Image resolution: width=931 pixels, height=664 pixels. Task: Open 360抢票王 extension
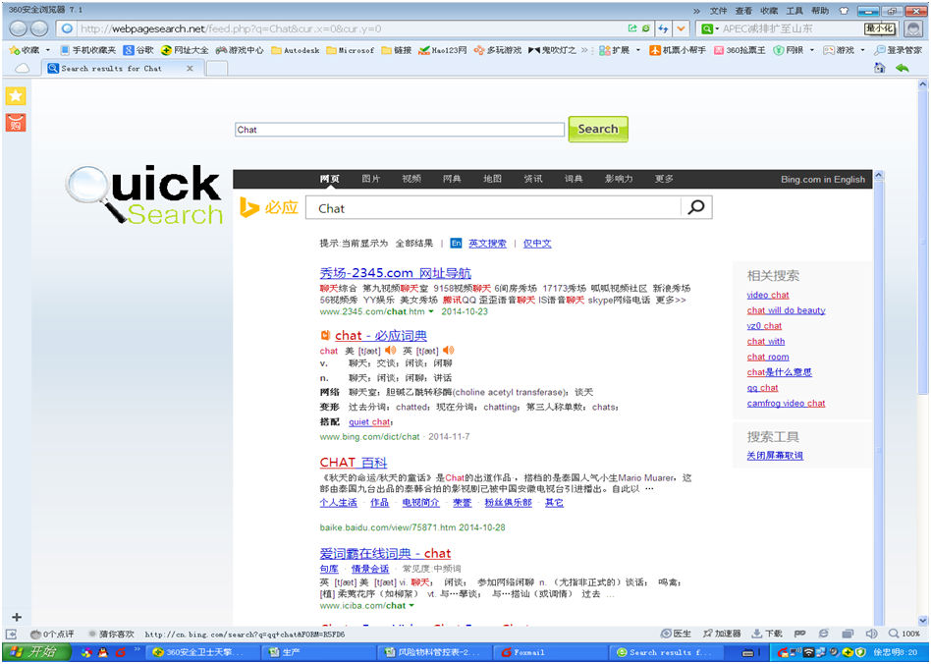(739, 50)
